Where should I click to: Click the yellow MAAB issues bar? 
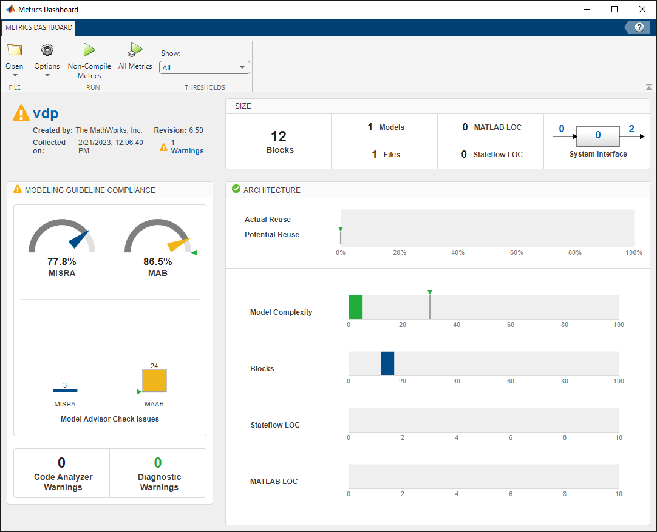coord(154,381)
